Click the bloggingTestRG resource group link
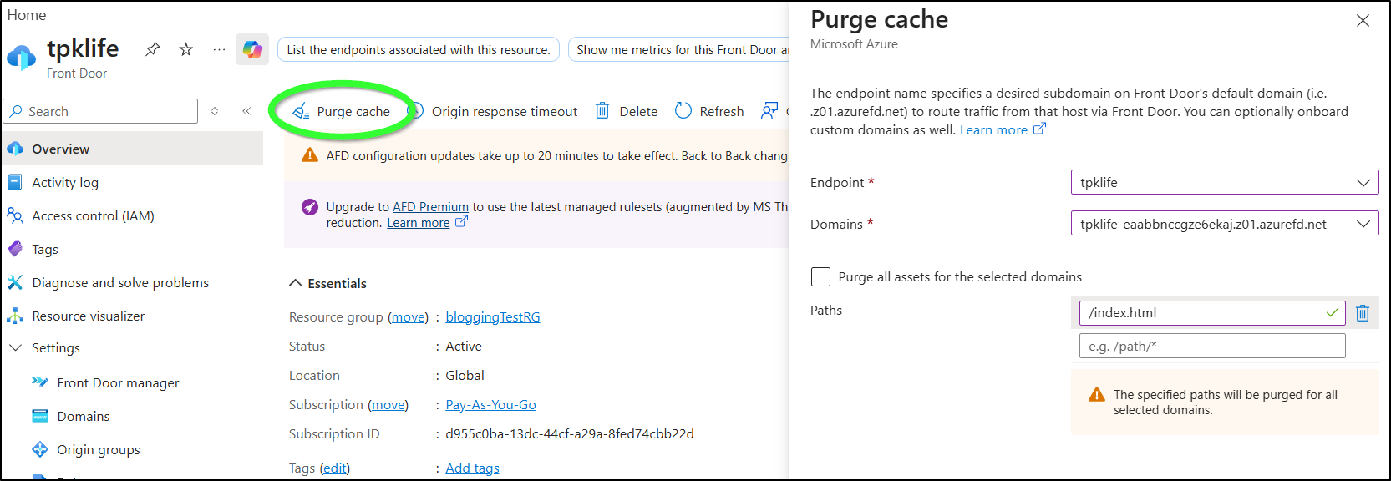The image size is (1391, 481). click(492, 317)
